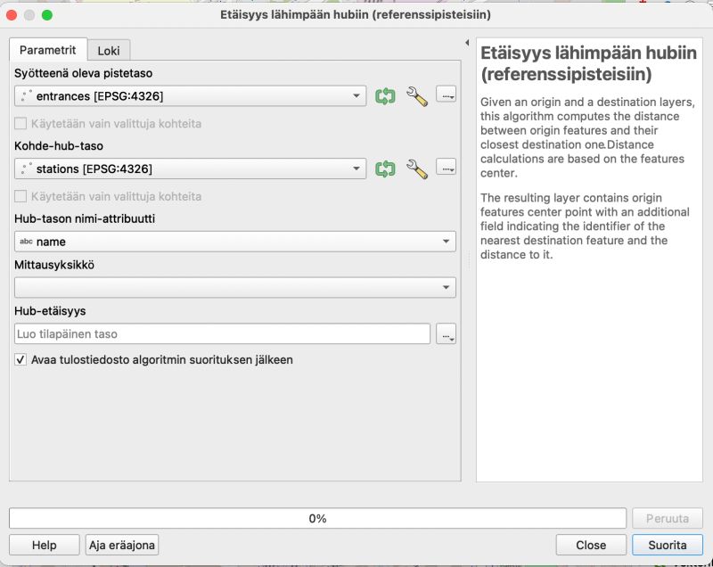Open advanced options wrench for entrances layer
The image size is (713, 567).
tap(416, 96)
